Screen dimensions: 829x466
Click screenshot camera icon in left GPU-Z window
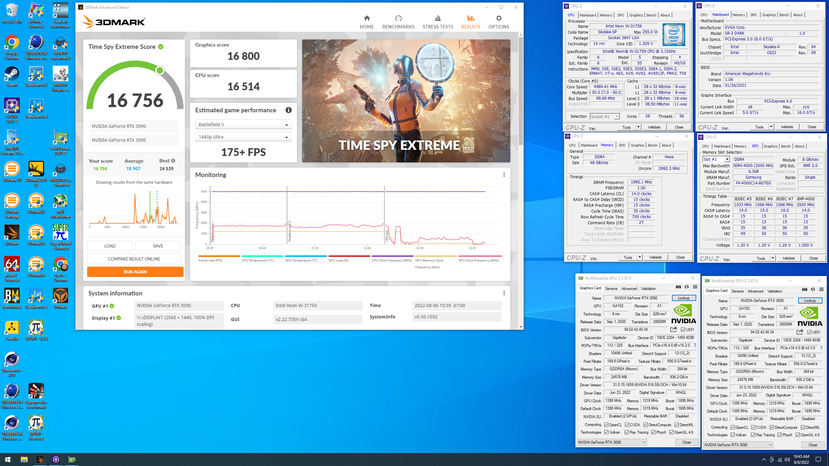pyautogui.click(x=678, y=287)
